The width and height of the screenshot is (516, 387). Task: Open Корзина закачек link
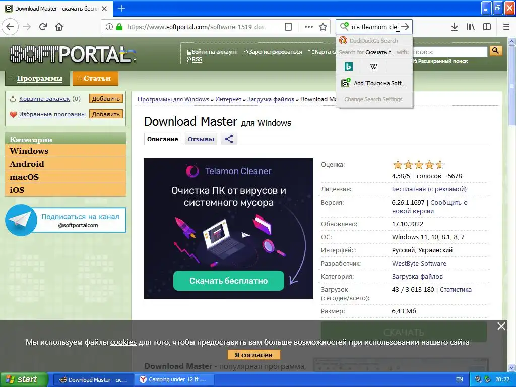(44, 99)
